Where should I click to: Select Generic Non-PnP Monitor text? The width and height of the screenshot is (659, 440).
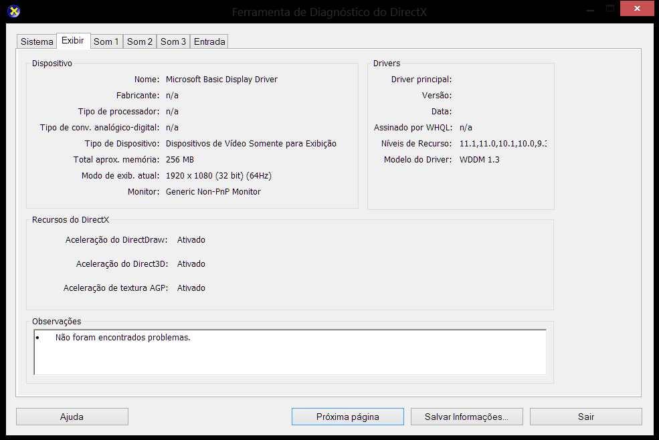point(213,192)
